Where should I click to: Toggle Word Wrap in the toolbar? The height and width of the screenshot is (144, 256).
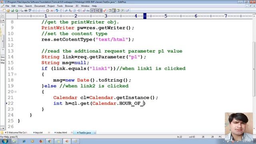[92, 11]
